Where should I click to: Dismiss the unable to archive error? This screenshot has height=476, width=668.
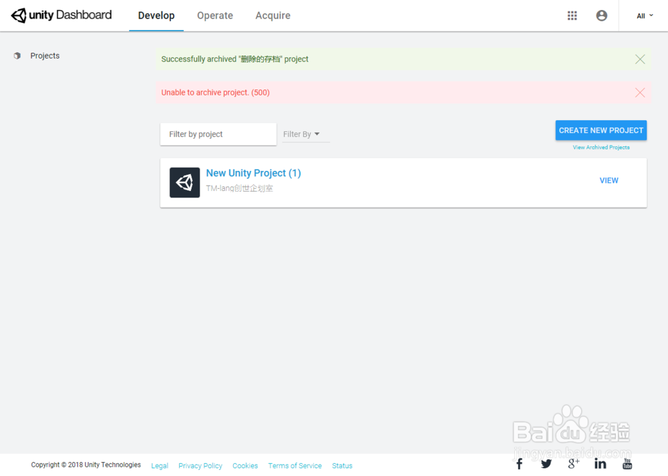pyautogui.click(x=640, y=92)
